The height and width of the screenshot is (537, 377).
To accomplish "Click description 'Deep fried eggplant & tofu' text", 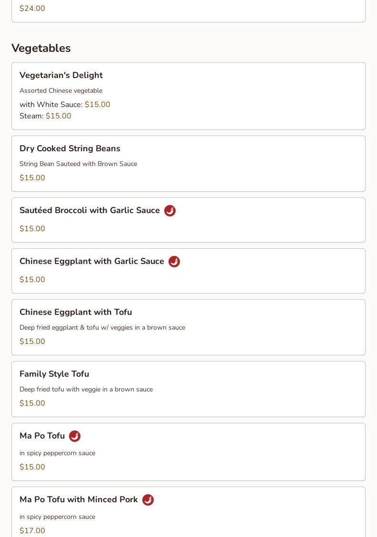I will click(102, 327).
